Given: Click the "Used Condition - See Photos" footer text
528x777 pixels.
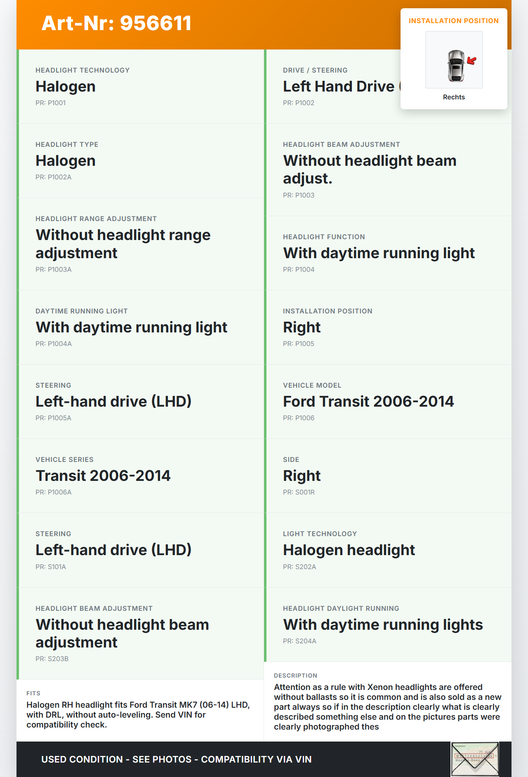Looking at the screenshot, I should pos(176,759).
